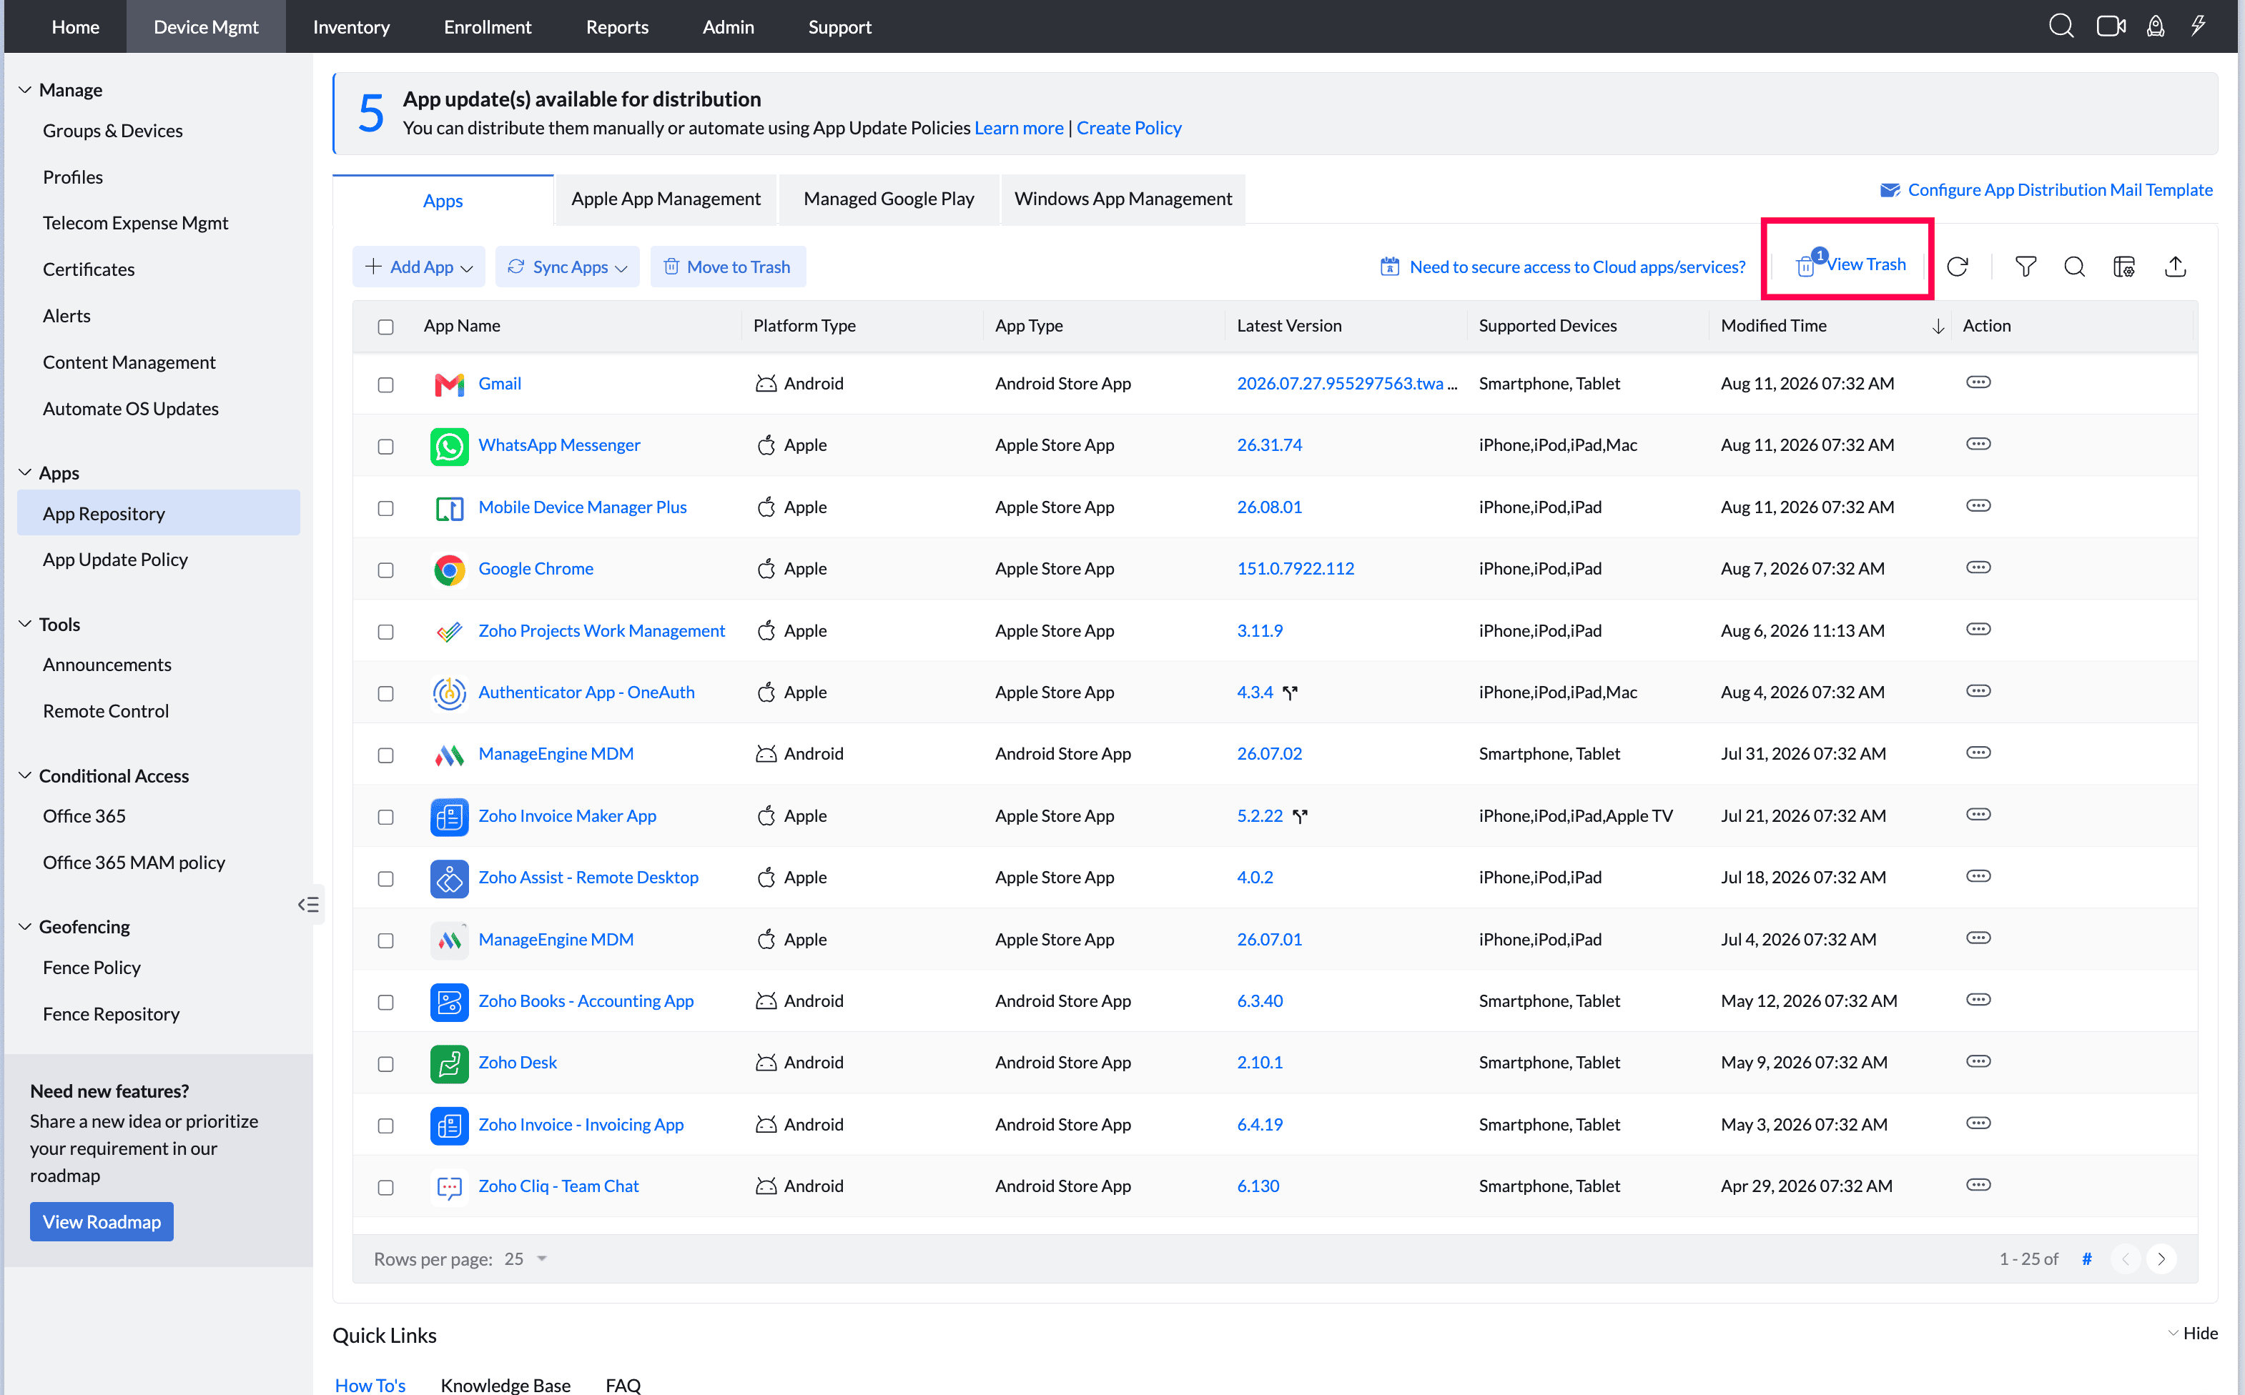Hide the Quick Links section

click(x=2191, y=1334)
